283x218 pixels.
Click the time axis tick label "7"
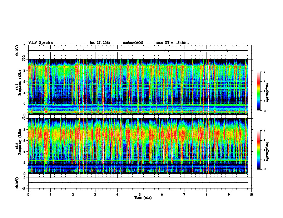pos(184,194)
